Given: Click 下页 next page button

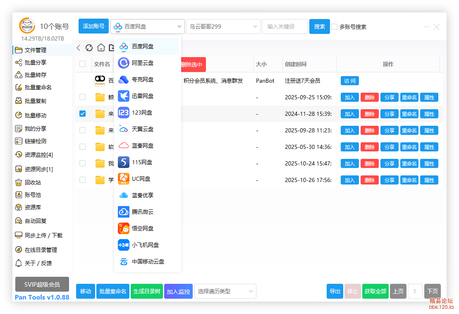Looking at the screenshot, I should click(x=433, y=291).
